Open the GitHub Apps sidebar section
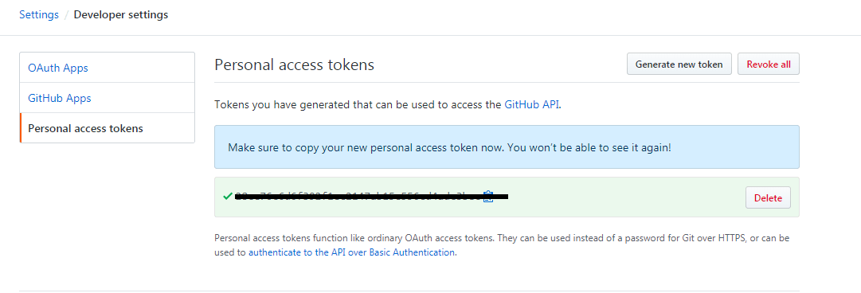The height and width of the screenshot is (293, 861). (107, 98)
